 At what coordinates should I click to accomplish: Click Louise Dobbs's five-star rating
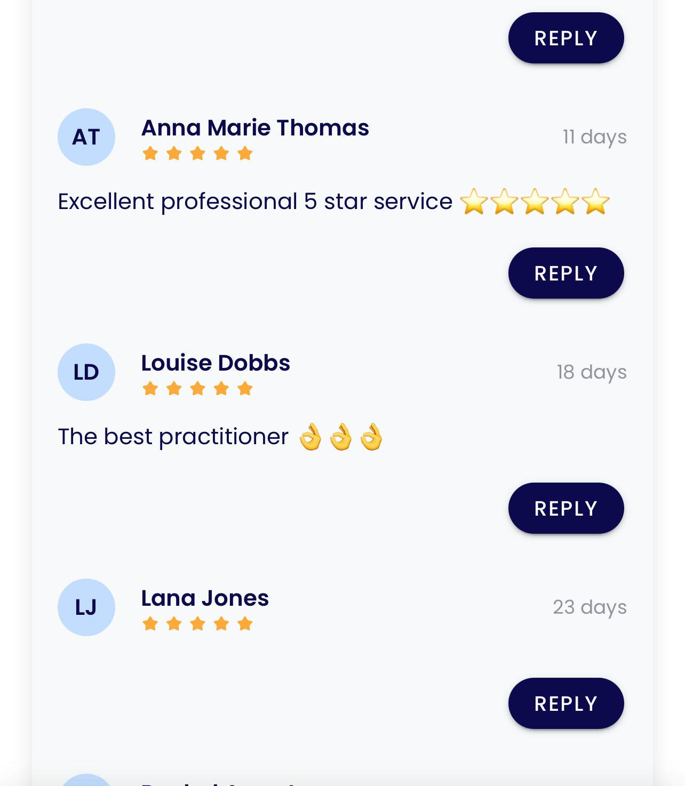(x=197, y=389)
